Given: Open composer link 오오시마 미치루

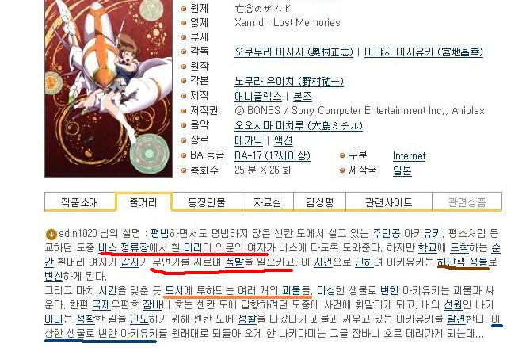Looking at the screenshot, I should (x=299, y=126).
